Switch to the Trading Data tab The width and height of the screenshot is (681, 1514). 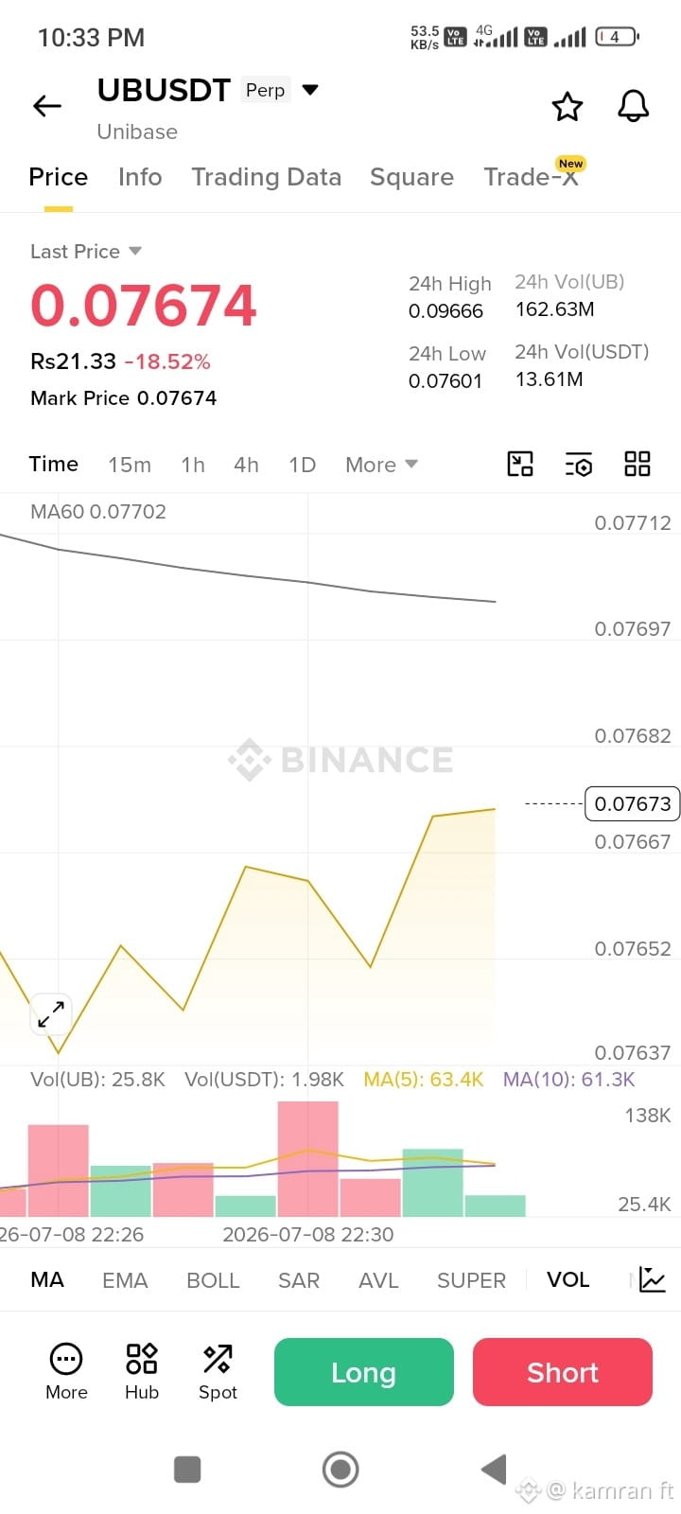pyautogui.click(x=266, y=177)
